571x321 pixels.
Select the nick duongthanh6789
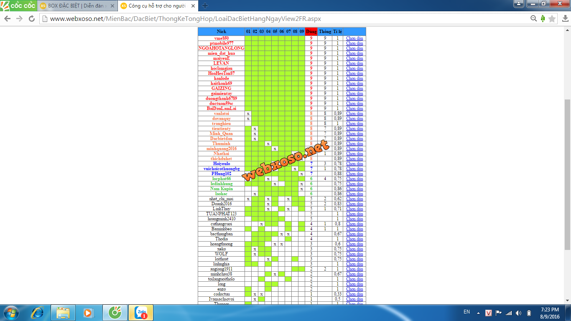coord(222,99)
